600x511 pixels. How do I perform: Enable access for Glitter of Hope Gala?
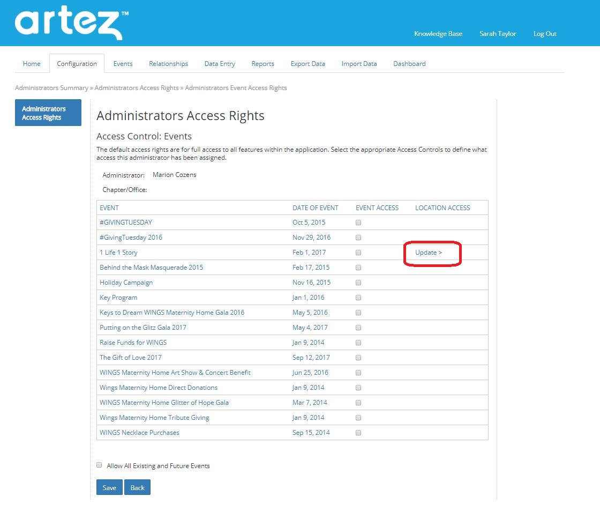358,403
